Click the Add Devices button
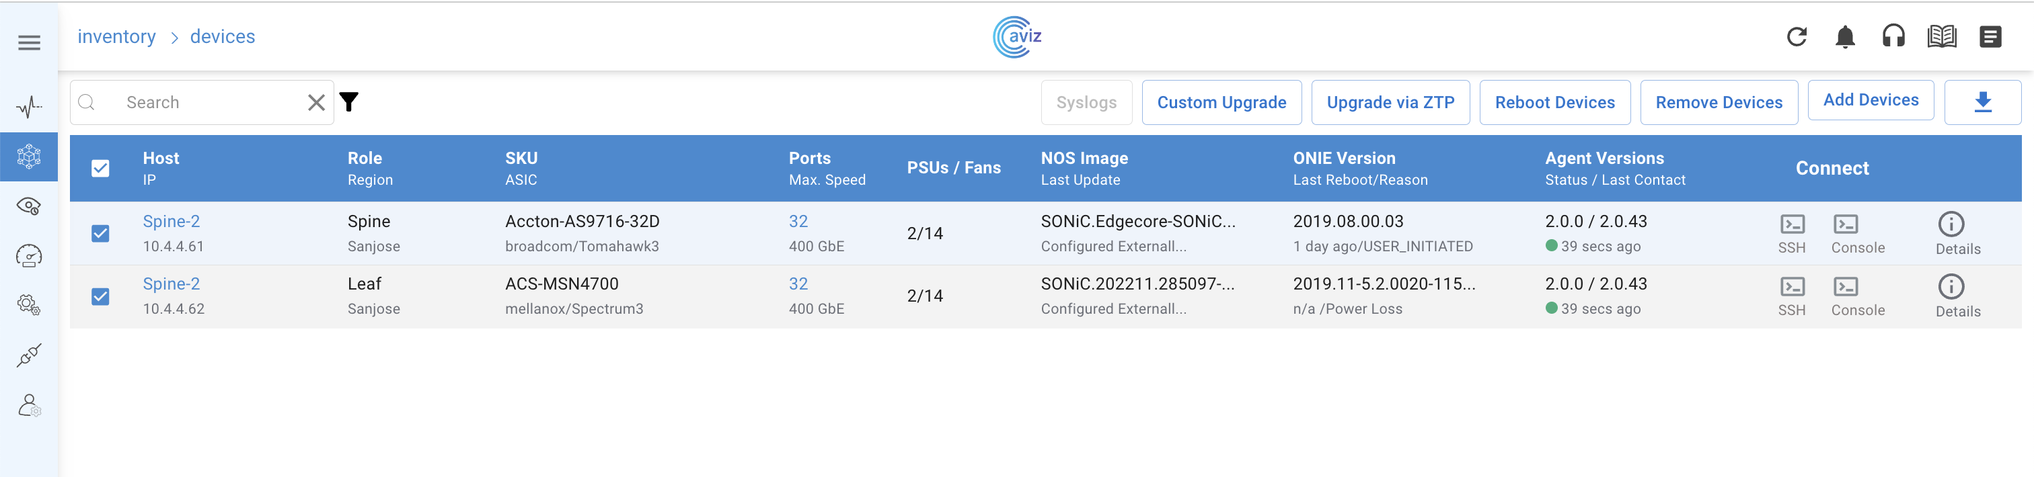This screenshot has width=2034, height=477. click(1870, 100)
